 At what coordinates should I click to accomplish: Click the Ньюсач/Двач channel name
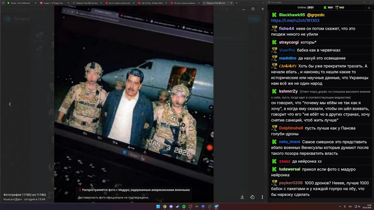[13, 199]
